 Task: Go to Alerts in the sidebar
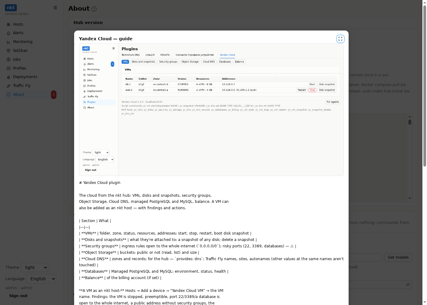coord(31,33)
